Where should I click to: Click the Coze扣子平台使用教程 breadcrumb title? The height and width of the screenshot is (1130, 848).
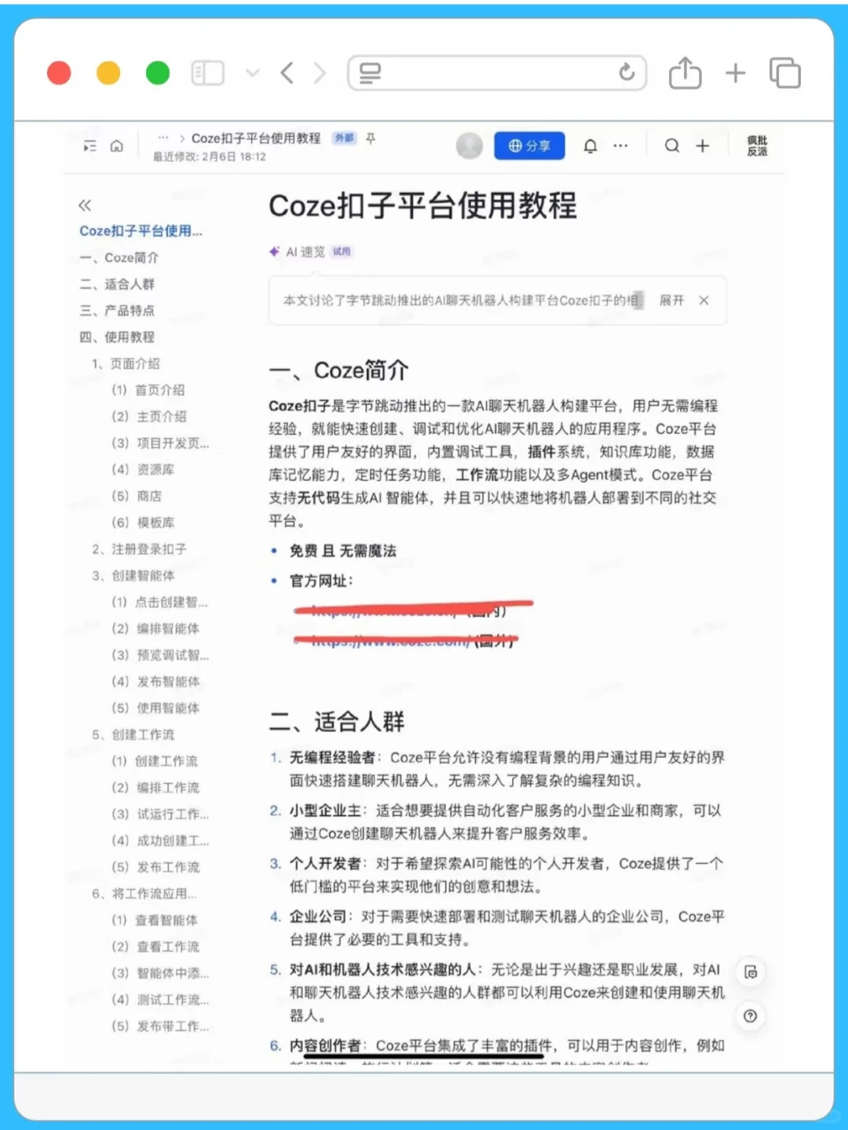pos(256,138)
